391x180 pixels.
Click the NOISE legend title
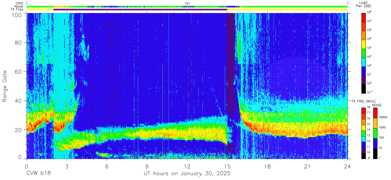377,105
